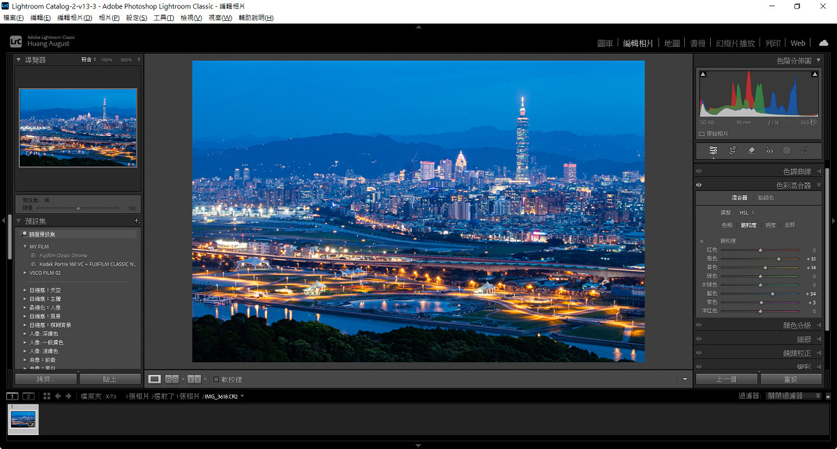
Task: Expand the VSCO FILM 02 preset folder
Action: 25,273
